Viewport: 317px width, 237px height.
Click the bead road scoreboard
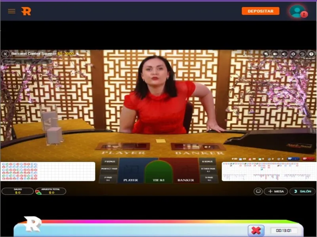point(48,171)
